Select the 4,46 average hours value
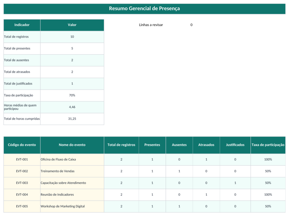This screenshot has height=216, width=289. (72, 107)
